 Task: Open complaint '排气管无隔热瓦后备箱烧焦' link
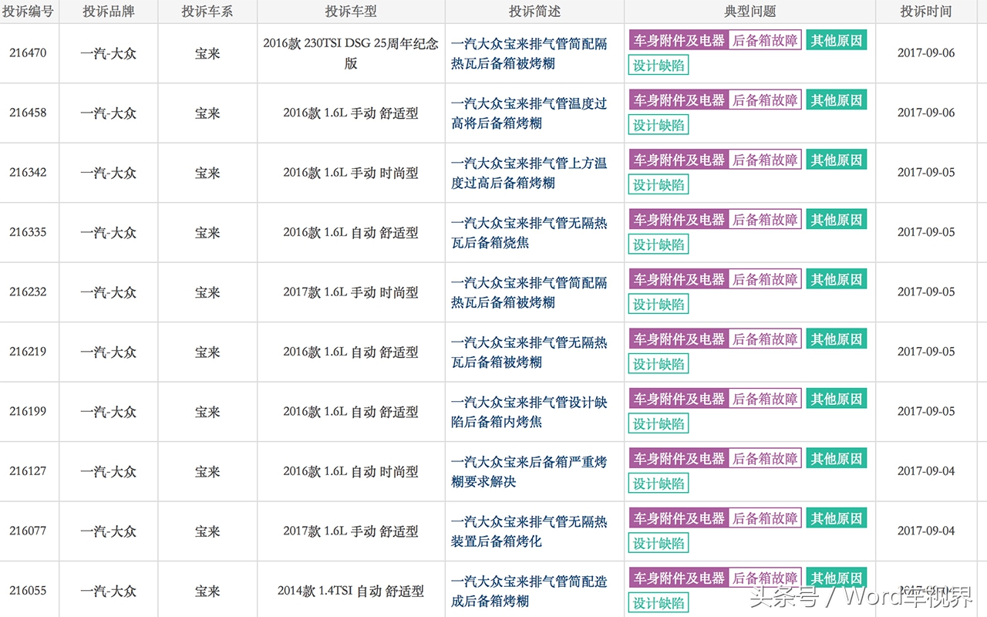pyautogui.click(x=529, y=232)
